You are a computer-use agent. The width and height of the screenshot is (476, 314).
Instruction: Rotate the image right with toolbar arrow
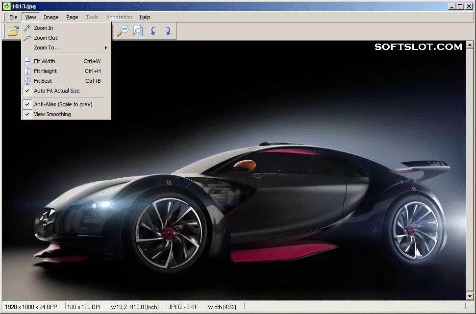click(x=168, y=31)
